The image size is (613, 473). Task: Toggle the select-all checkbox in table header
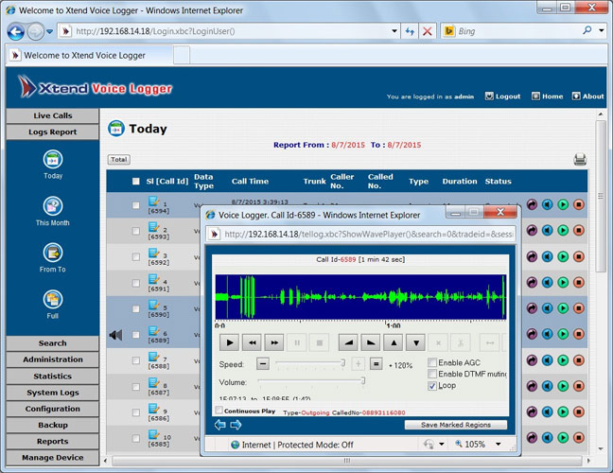click(135, 181)
